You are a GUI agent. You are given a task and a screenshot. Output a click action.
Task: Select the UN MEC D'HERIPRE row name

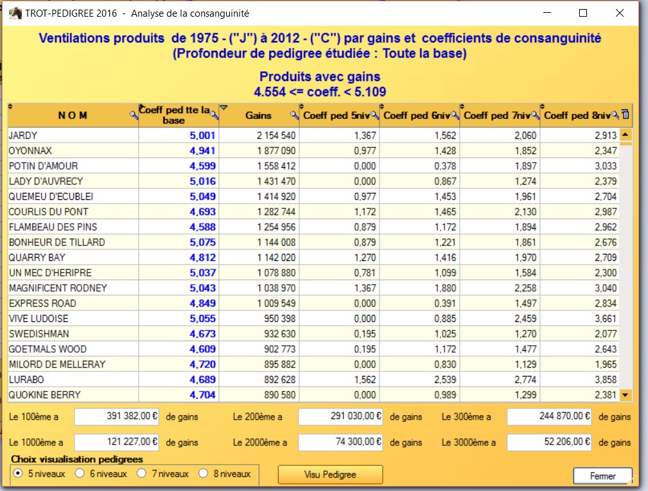50,273
